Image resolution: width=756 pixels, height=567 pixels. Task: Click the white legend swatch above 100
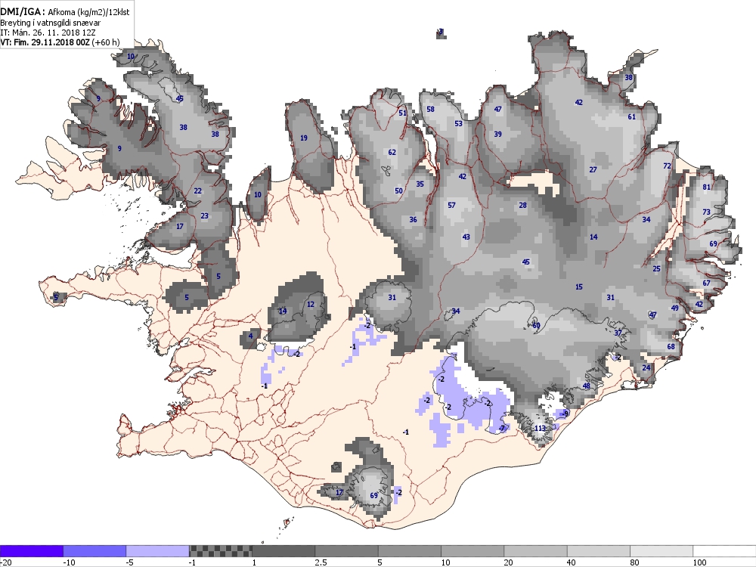tap(725, 551)
